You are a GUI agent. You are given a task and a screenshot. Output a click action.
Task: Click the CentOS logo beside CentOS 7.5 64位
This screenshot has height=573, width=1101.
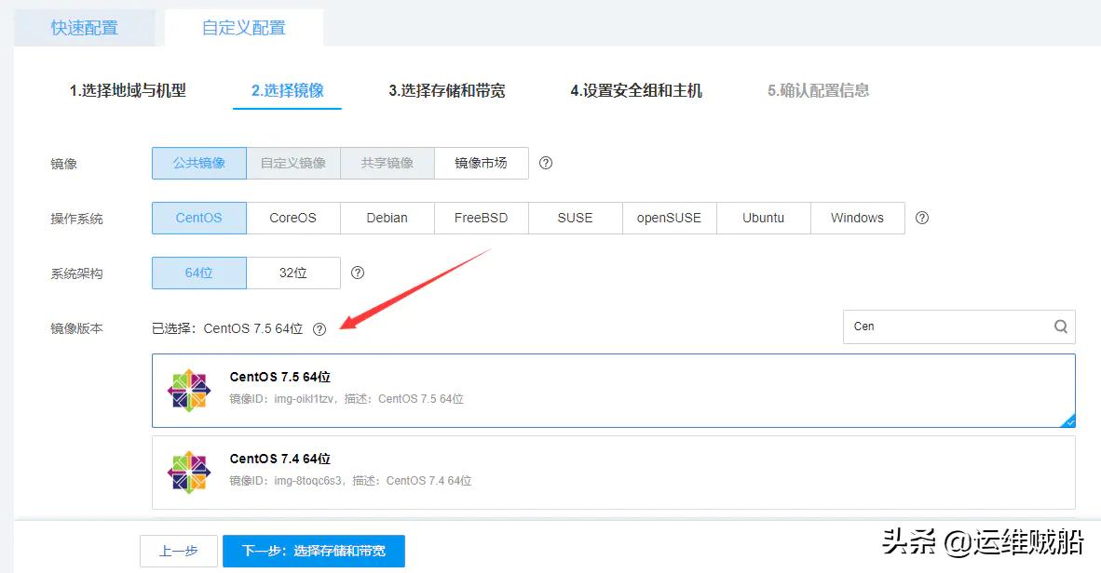click(x=189, y=388)
